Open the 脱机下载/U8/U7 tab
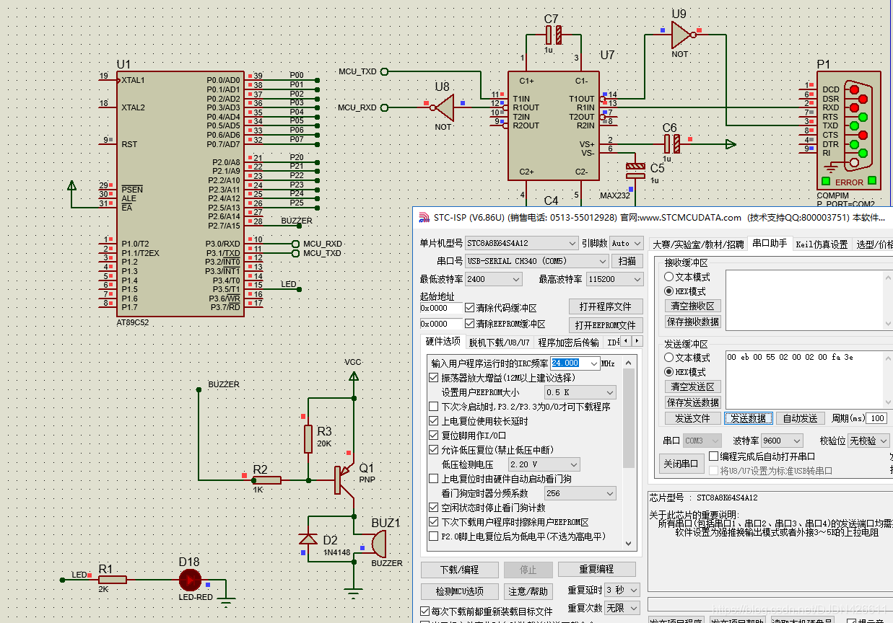 (x=499, y=342)
